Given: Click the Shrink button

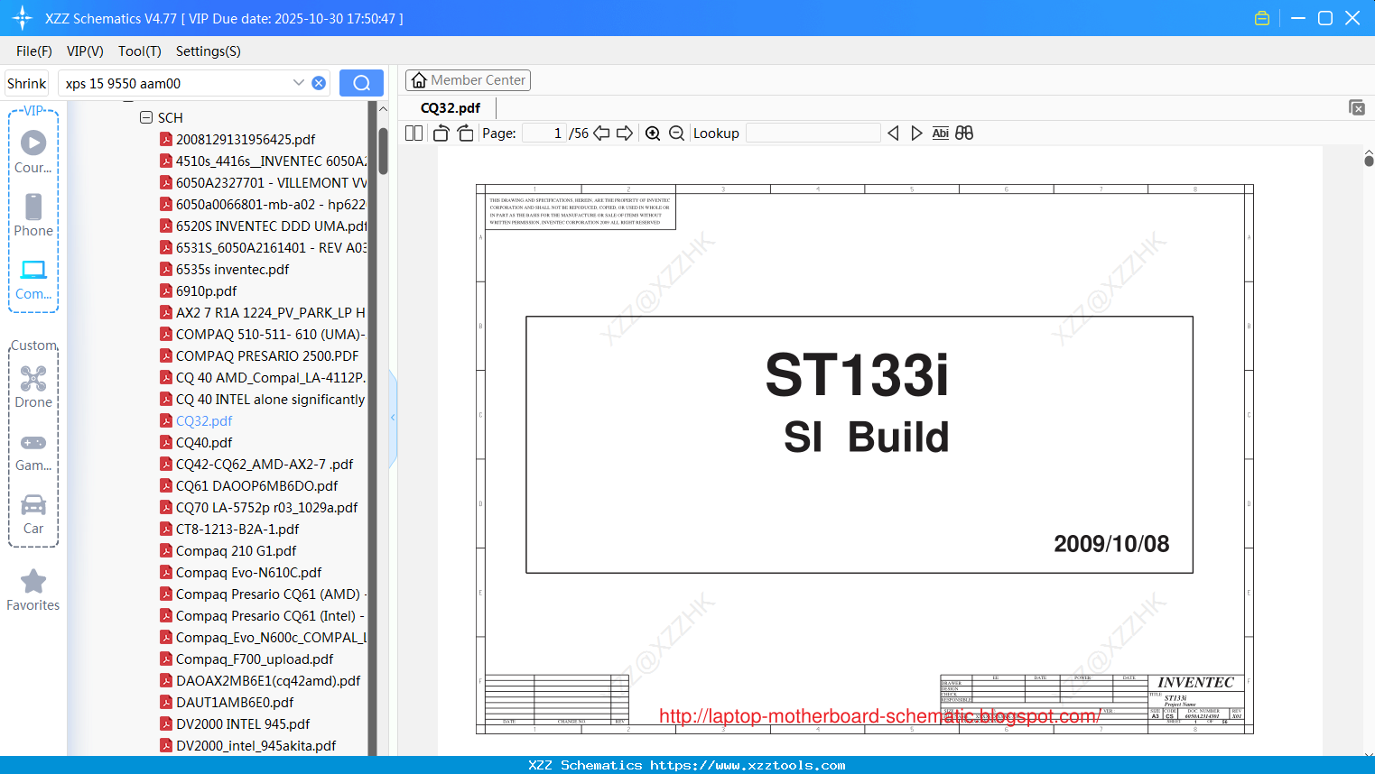Looking at the screenshot, I should 26,83.
